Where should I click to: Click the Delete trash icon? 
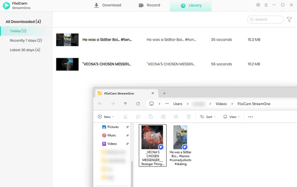[189, 117]
